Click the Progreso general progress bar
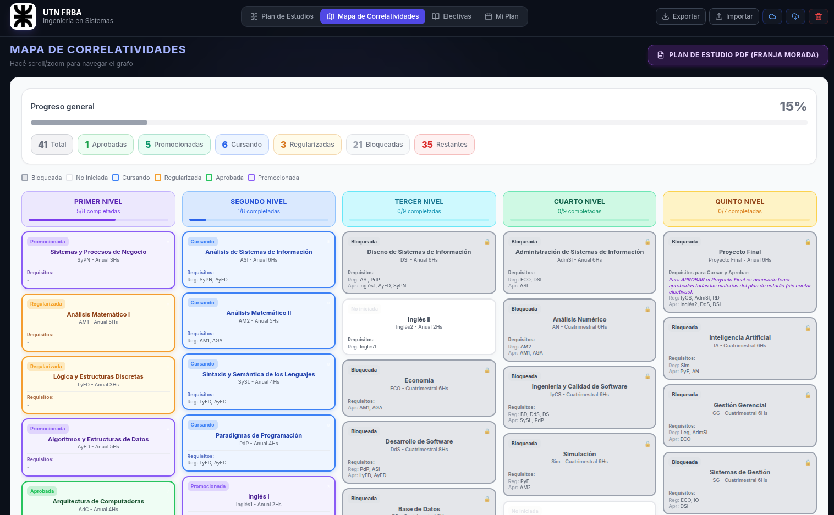 [x=419, y=123]
